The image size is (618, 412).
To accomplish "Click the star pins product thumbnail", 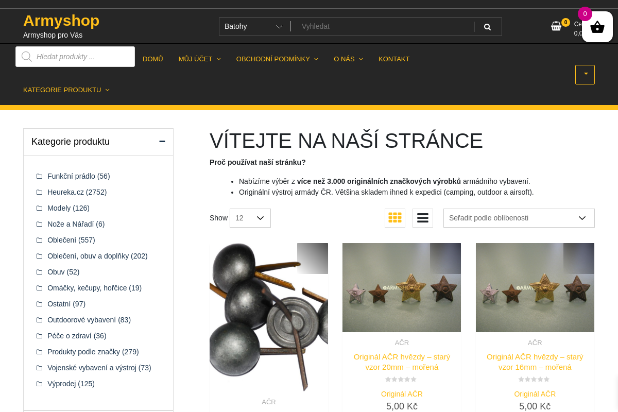I will [268, 317].
